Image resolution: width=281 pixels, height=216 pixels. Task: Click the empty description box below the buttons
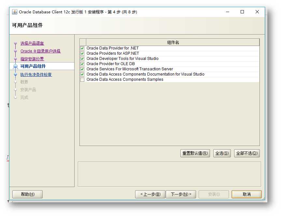point(169,174)
